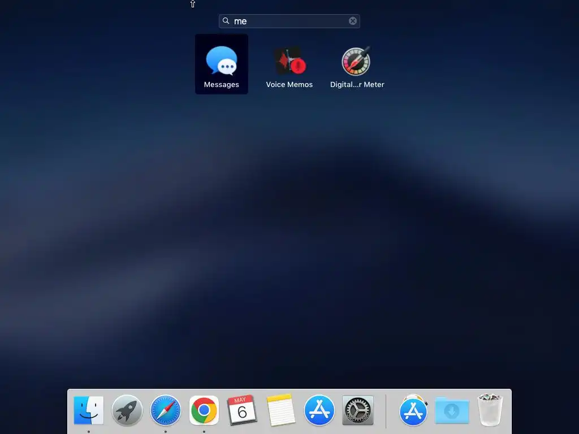
Task: Click into the Launchpad search field
Action: click(289, 21)
